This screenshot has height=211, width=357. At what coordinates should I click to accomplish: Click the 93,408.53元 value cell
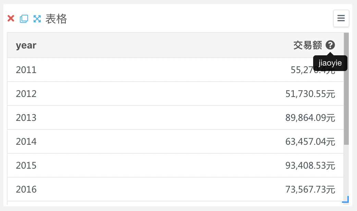pyautogui.click(x=310, y=165)
